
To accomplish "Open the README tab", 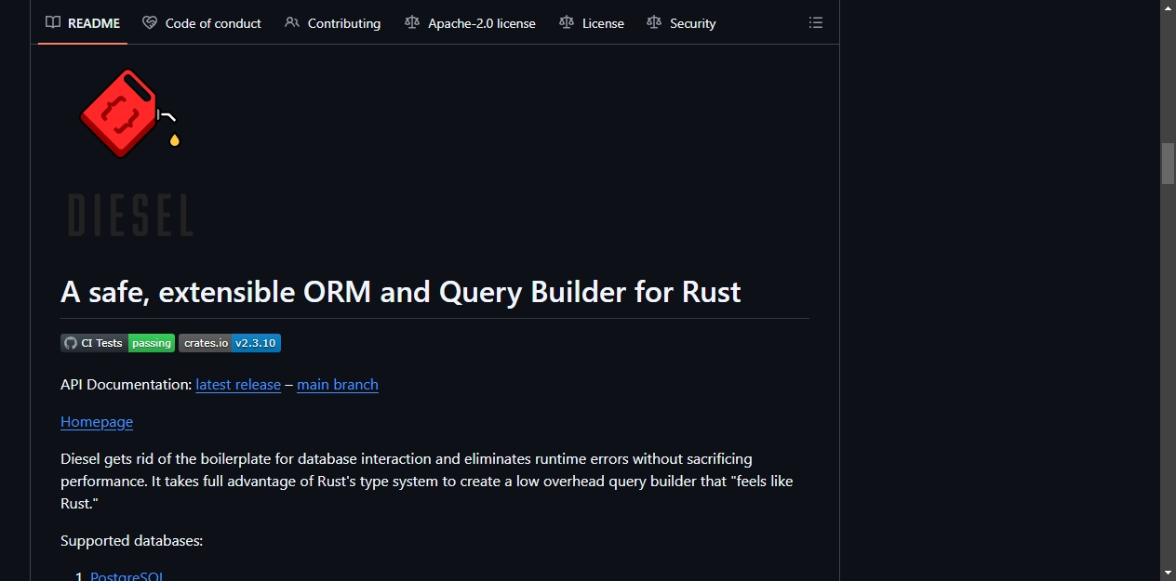I will click(x=83, y=23).
